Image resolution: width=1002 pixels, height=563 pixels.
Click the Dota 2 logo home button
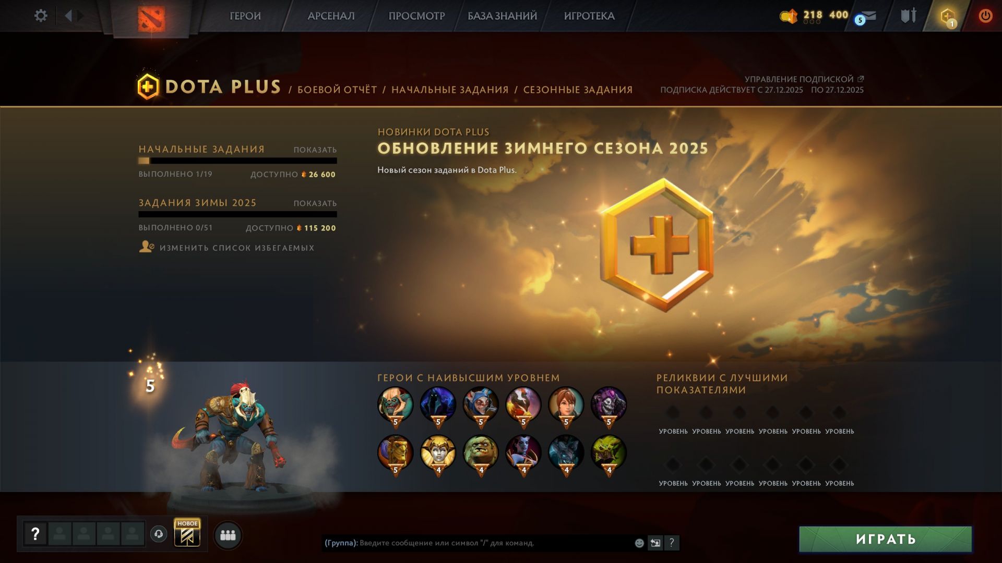[x=151, y=19]
